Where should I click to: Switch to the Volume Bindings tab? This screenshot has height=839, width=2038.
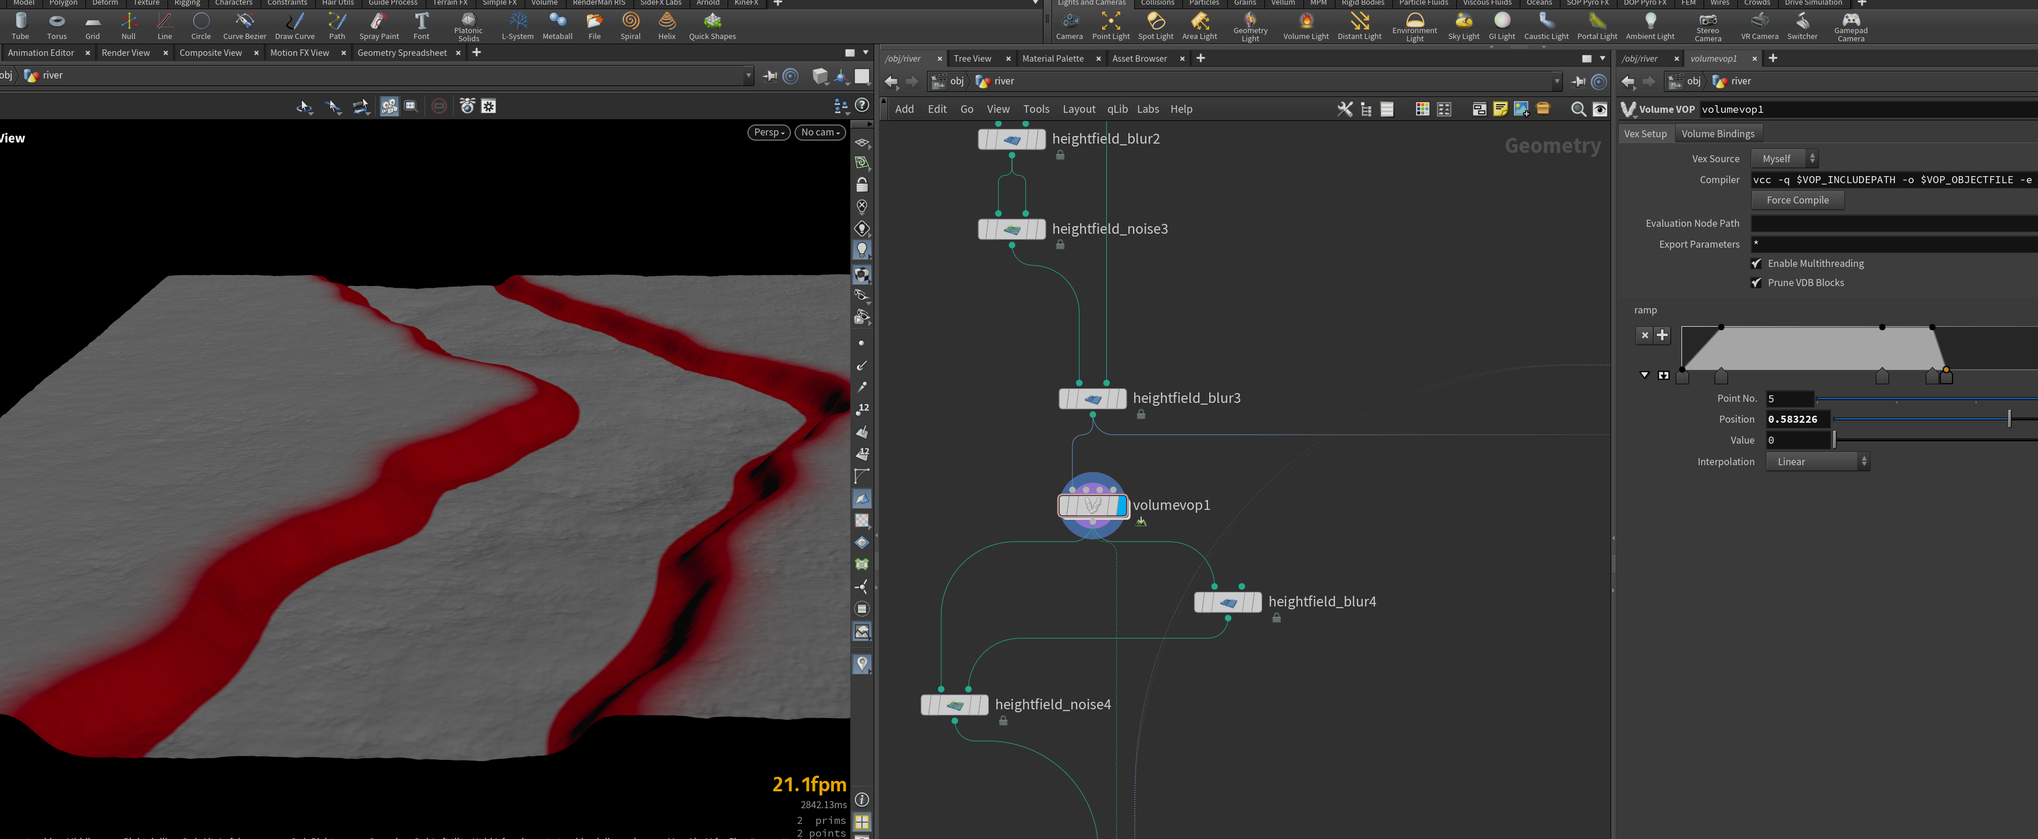1718,134
